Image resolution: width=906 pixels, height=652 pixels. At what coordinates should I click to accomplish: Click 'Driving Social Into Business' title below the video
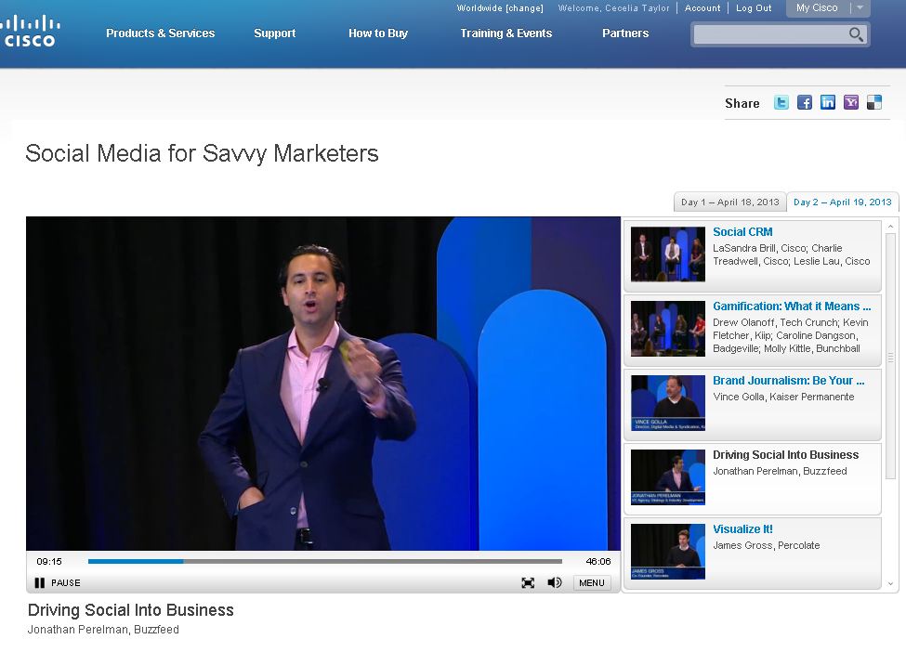coord(131,610)
